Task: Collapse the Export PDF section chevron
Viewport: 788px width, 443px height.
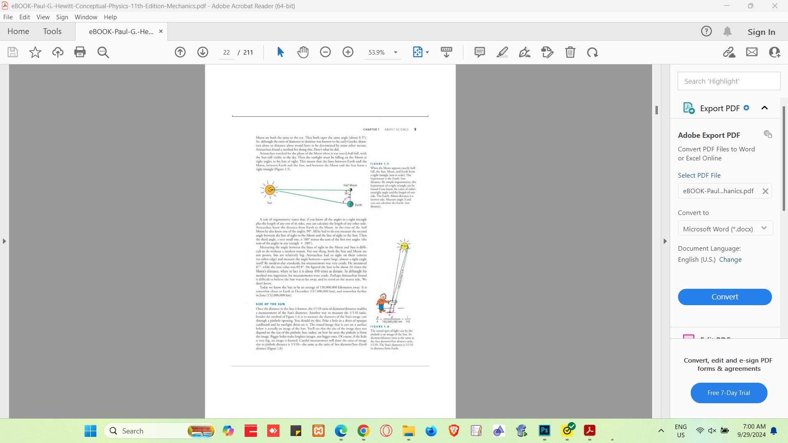Action: click(764, 108)
